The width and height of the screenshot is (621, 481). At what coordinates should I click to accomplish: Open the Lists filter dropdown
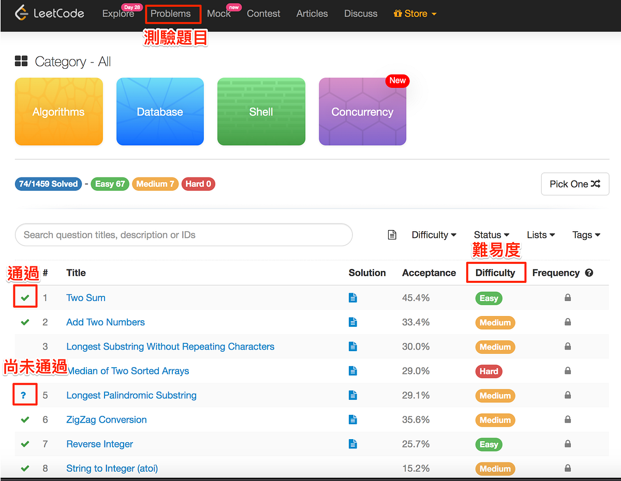(541, 235)
